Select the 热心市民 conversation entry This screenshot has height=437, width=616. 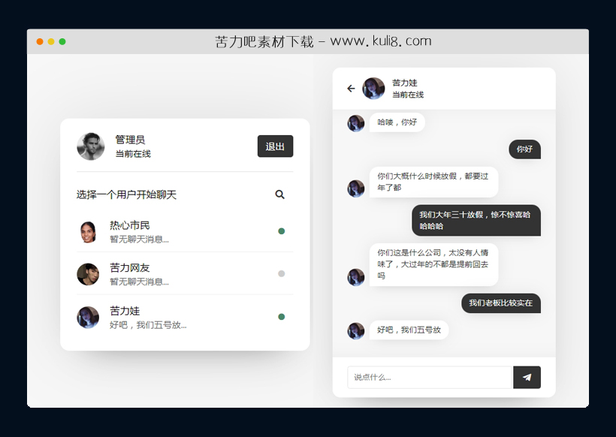pyautogui.click(x=165, y=231)
